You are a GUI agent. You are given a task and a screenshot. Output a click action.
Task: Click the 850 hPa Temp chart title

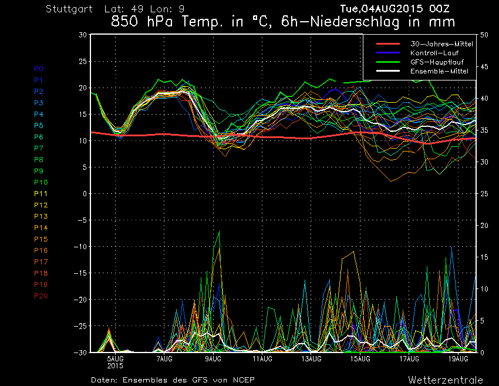(283, 22)
